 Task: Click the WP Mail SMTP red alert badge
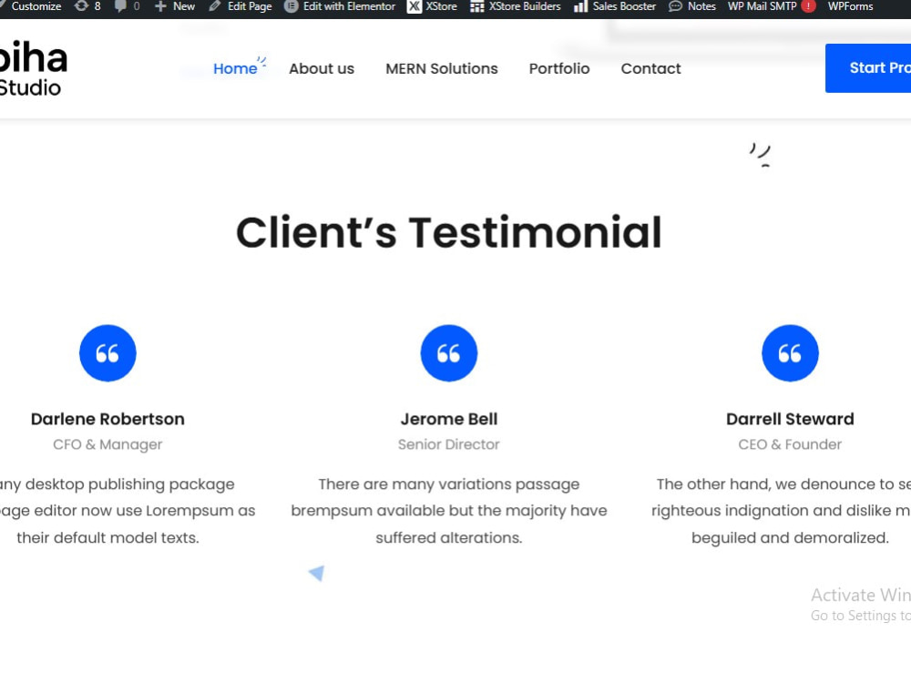[x=808, y=6]
